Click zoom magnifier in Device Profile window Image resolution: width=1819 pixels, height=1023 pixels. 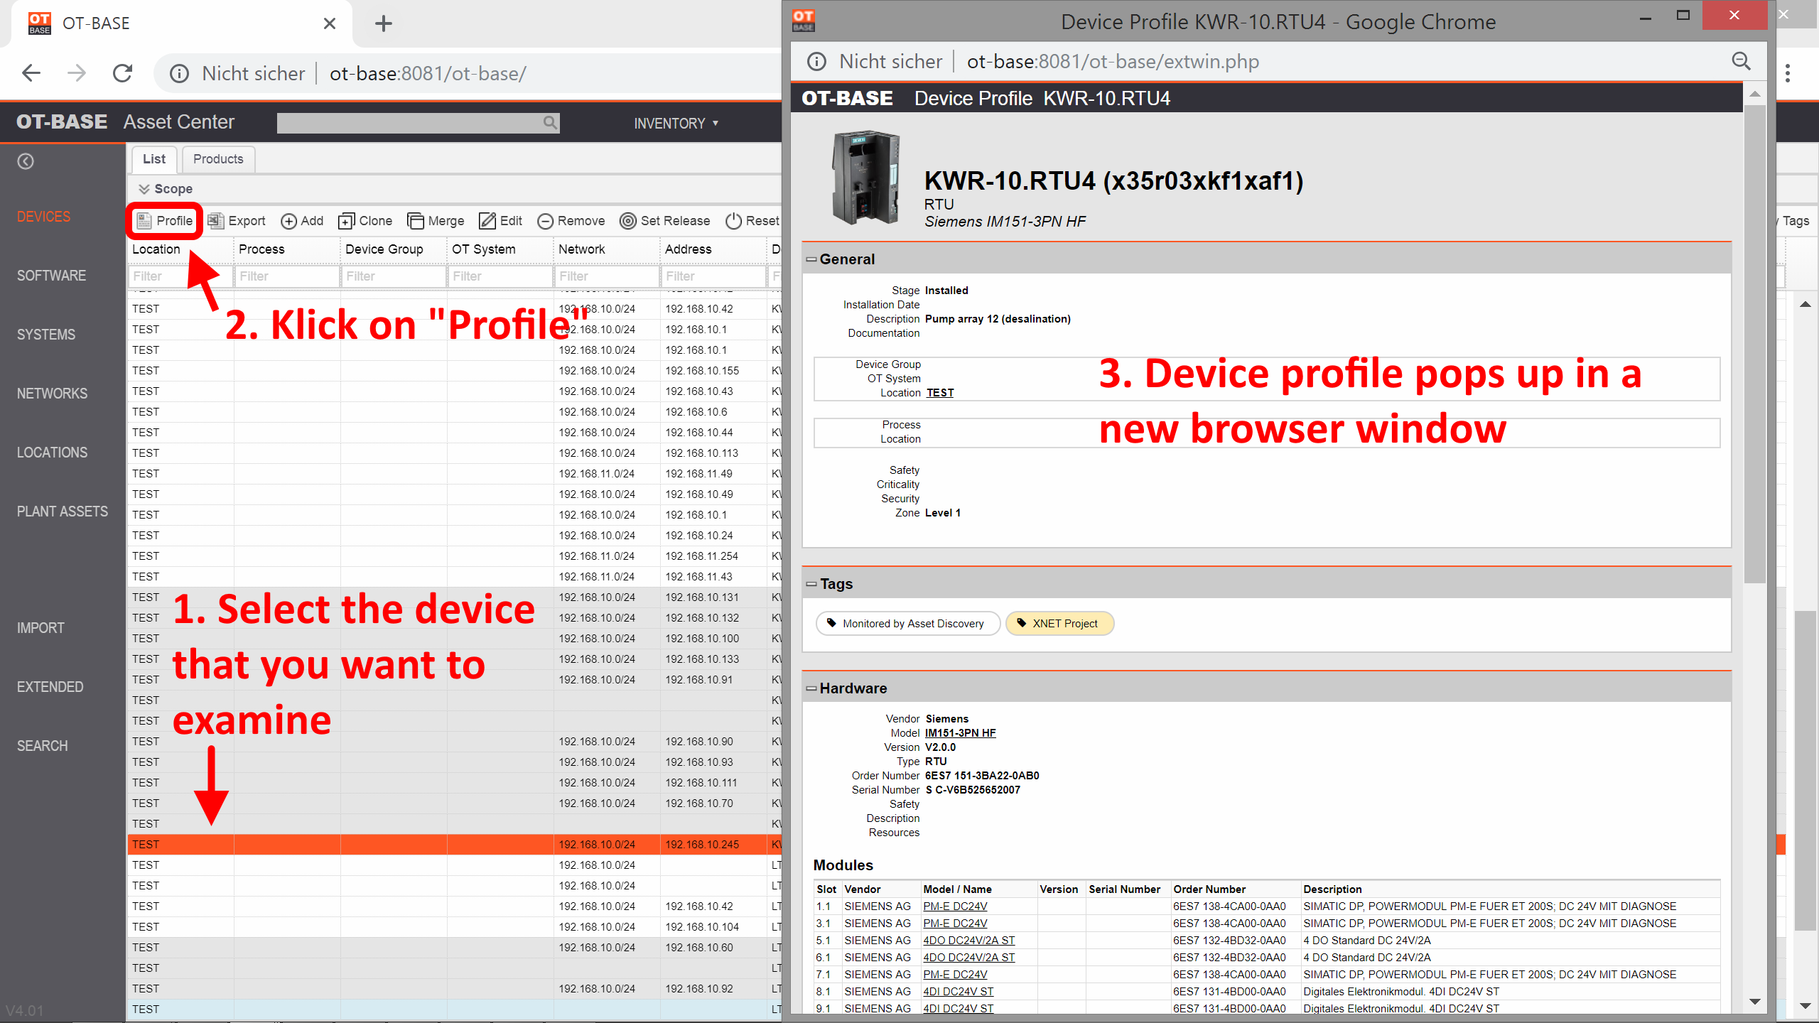1741,61
